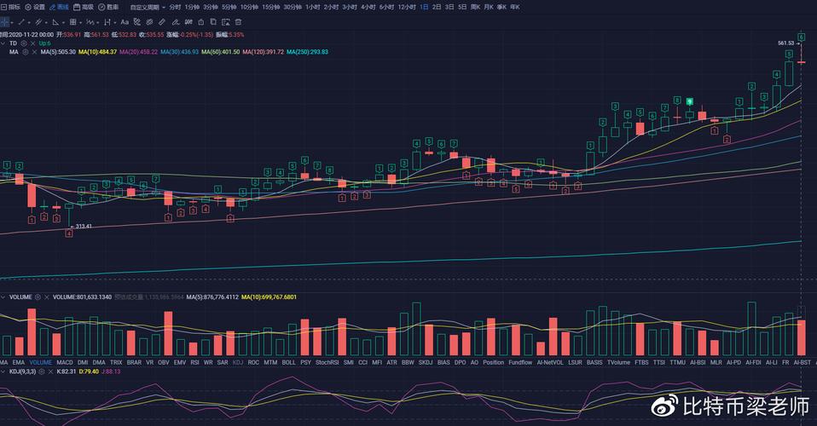Select the StochRSI sub-indicator

[327, 362]
